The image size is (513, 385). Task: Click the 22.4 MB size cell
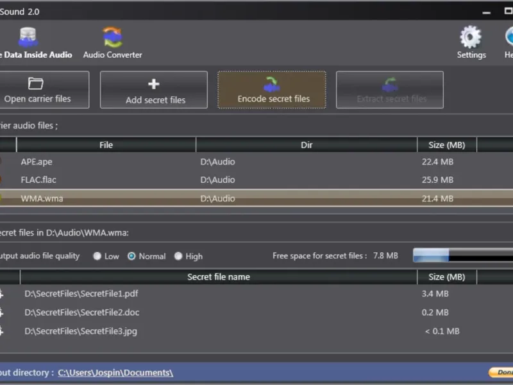437,162
